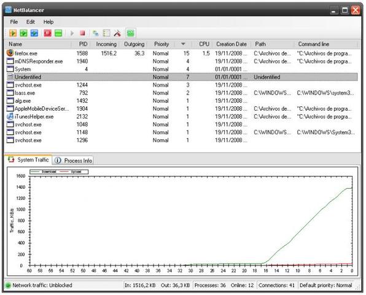Switch to the Process Info tab

[73, 160]
